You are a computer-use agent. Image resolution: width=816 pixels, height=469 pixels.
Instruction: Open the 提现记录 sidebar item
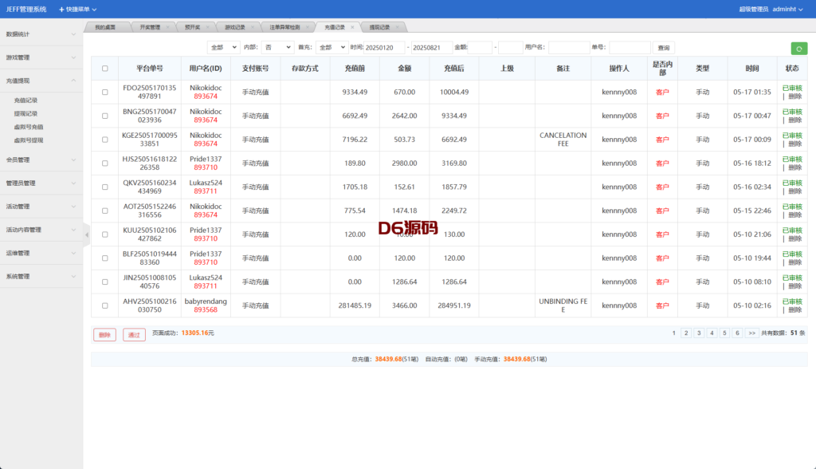(x=25, y=113)
